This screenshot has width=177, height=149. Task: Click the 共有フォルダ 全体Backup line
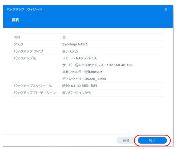pos(82,72)
